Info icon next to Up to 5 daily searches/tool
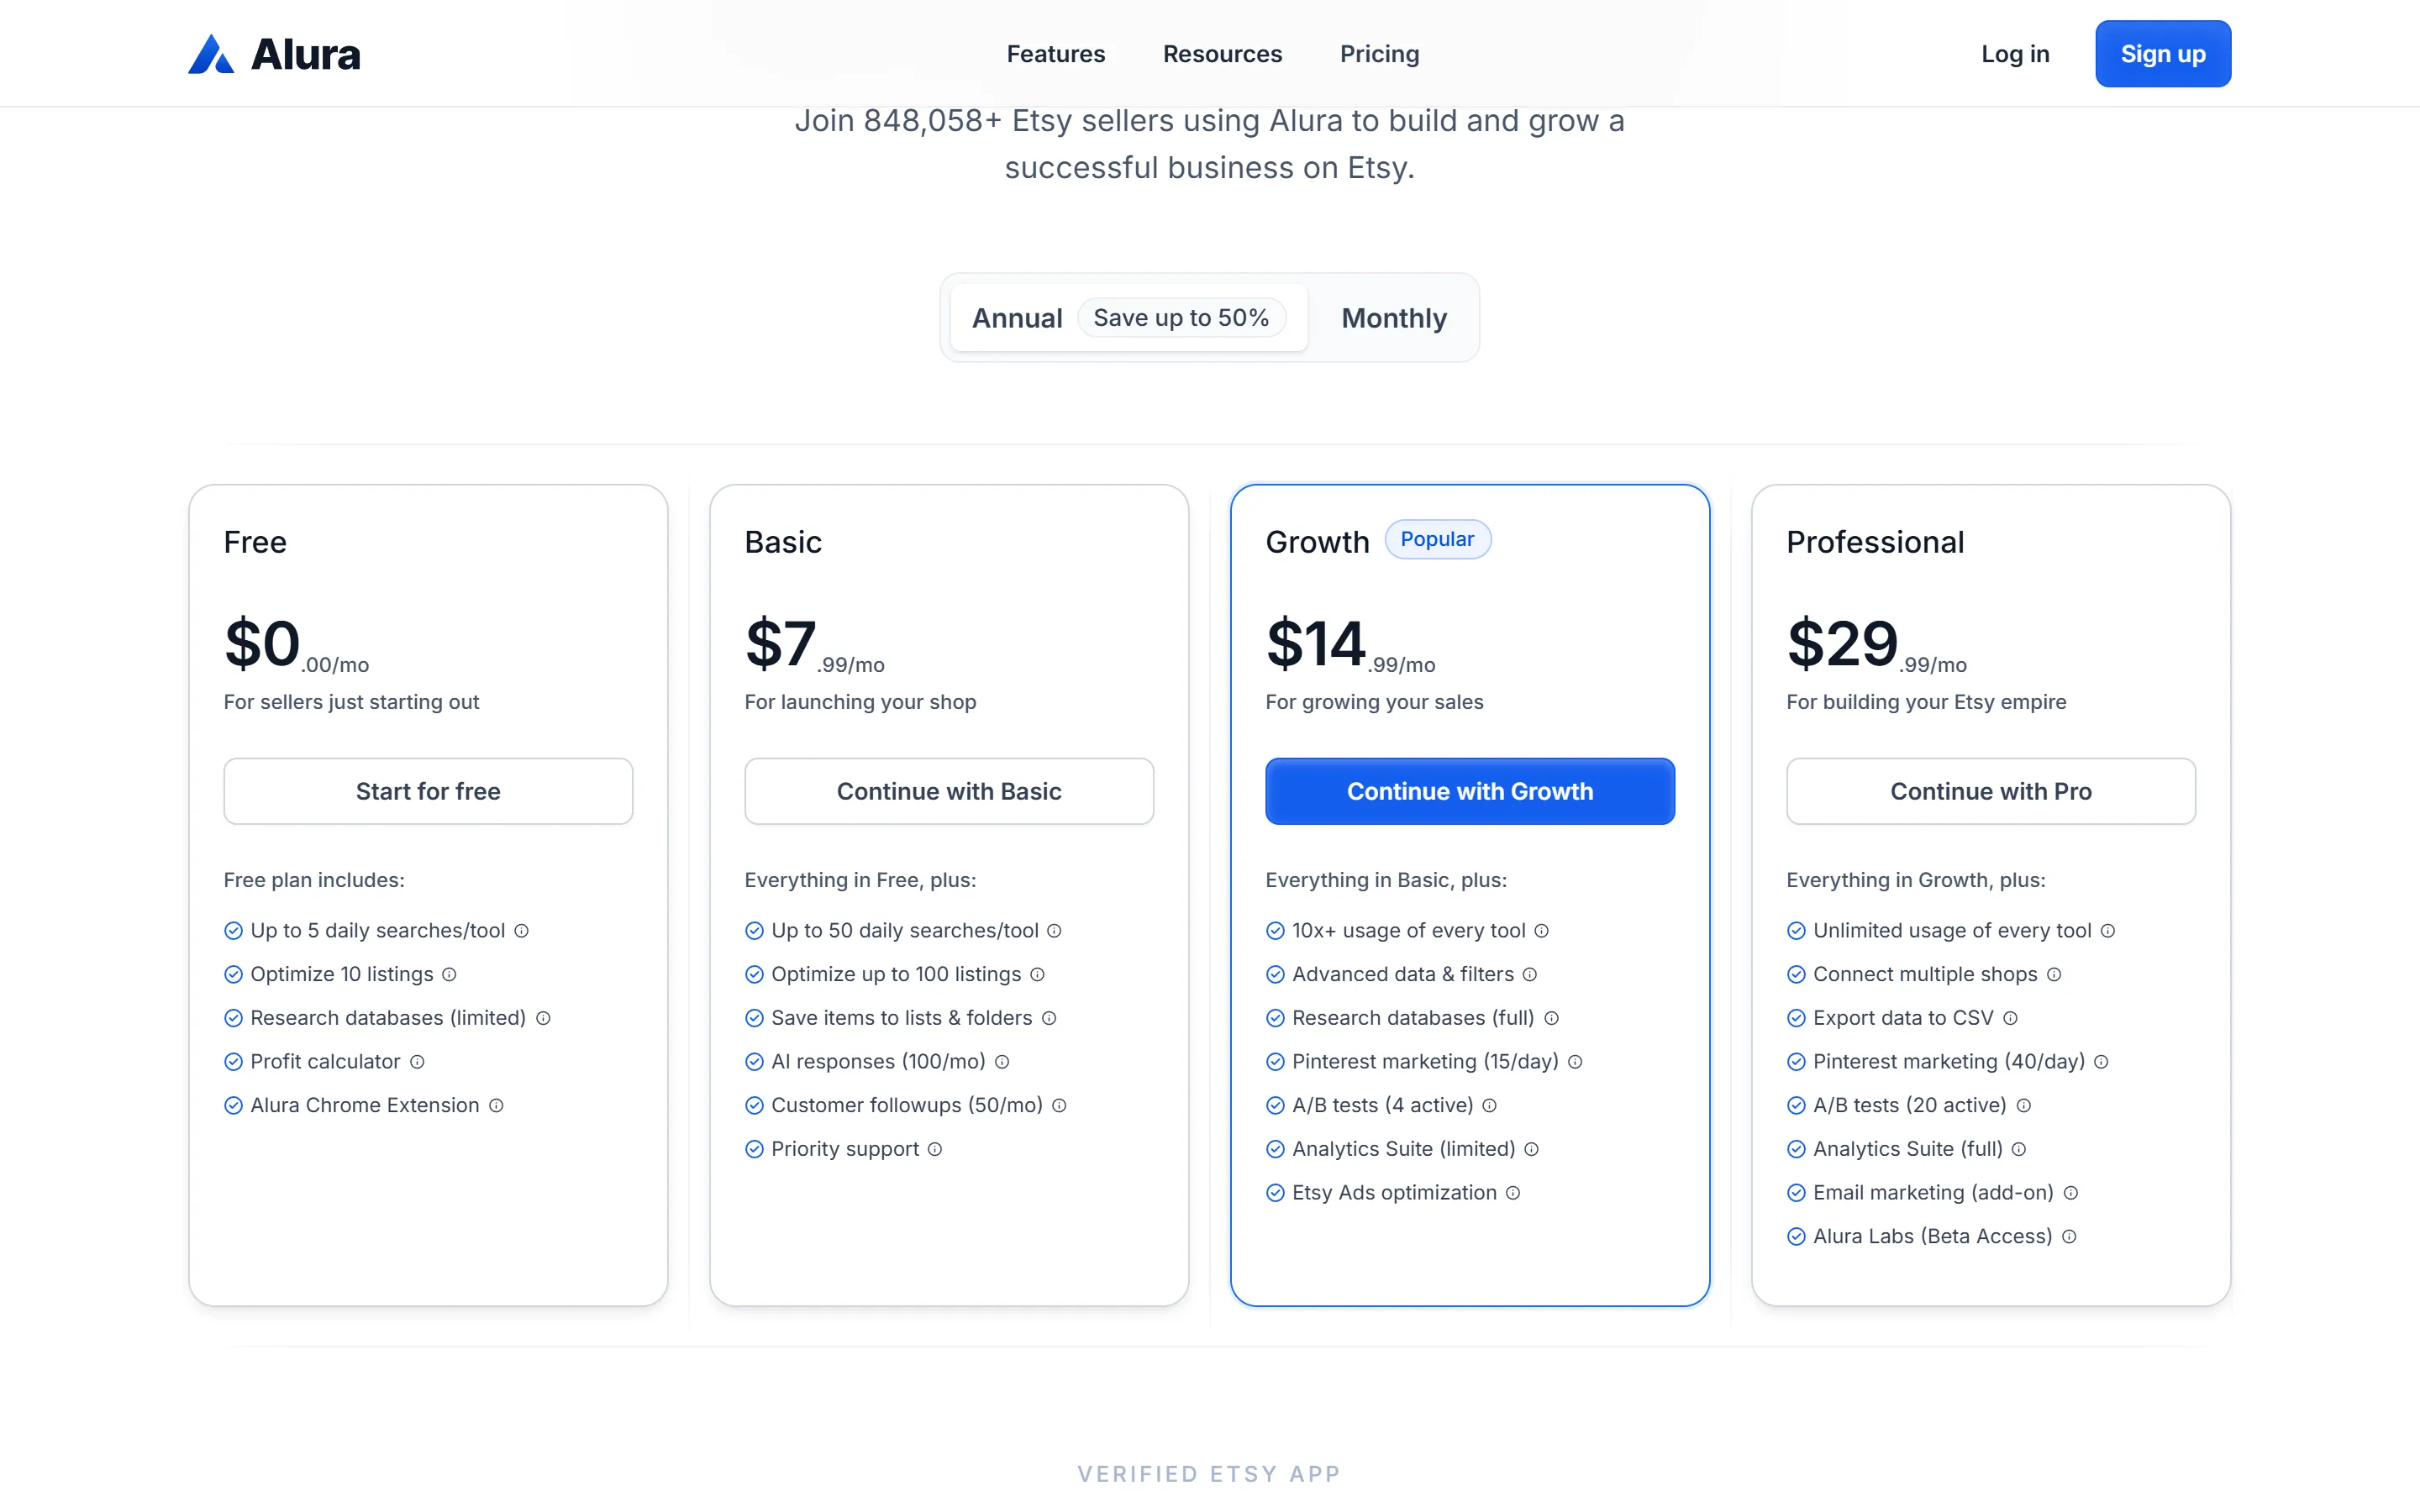The width and height of the screenshot is (2420, 1512). [x=522, y=931]
